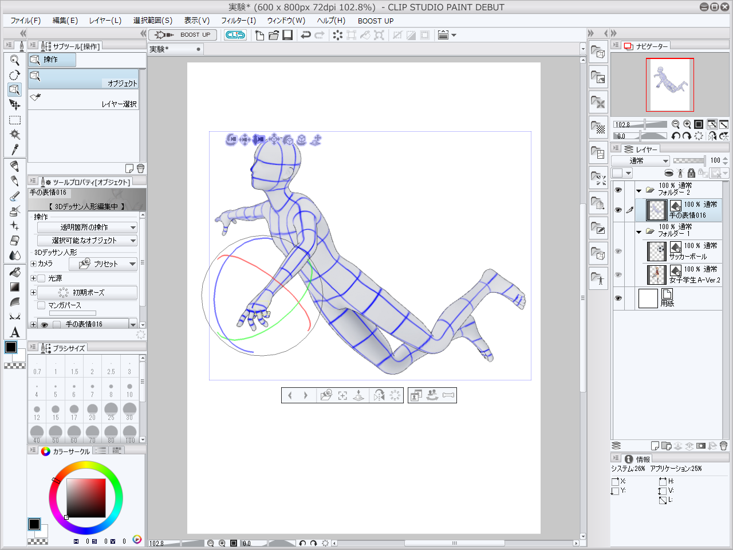Viewport: 733px width, 550px height.
Task: Click the CLIP logo icon in toolbar
Action: coord(235,35)
